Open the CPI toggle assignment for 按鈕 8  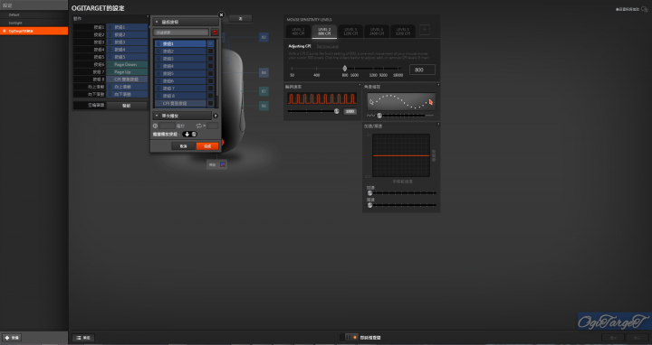127,79
